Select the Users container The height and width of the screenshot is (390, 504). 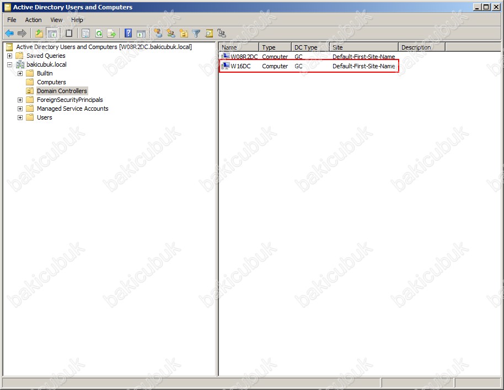44,117
